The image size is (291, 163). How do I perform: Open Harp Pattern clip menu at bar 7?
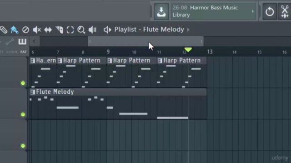60,61
